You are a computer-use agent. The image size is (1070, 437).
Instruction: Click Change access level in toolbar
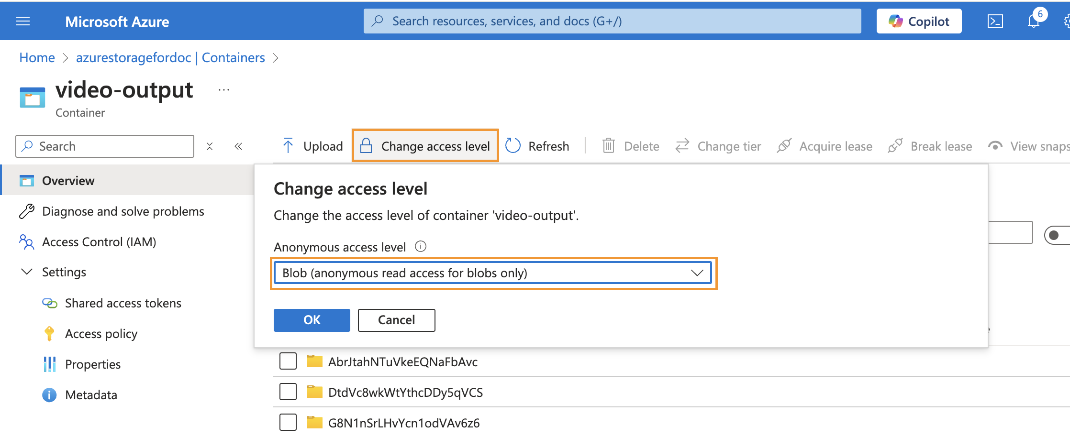(x=425, y=146)
